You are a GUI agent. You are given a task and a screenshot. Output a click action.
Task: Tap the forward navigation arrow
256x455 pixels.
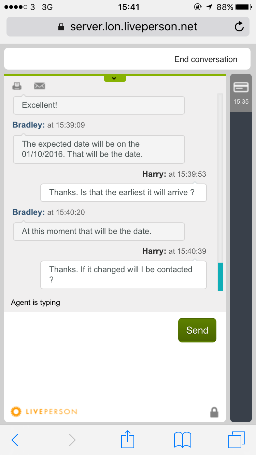72,440
